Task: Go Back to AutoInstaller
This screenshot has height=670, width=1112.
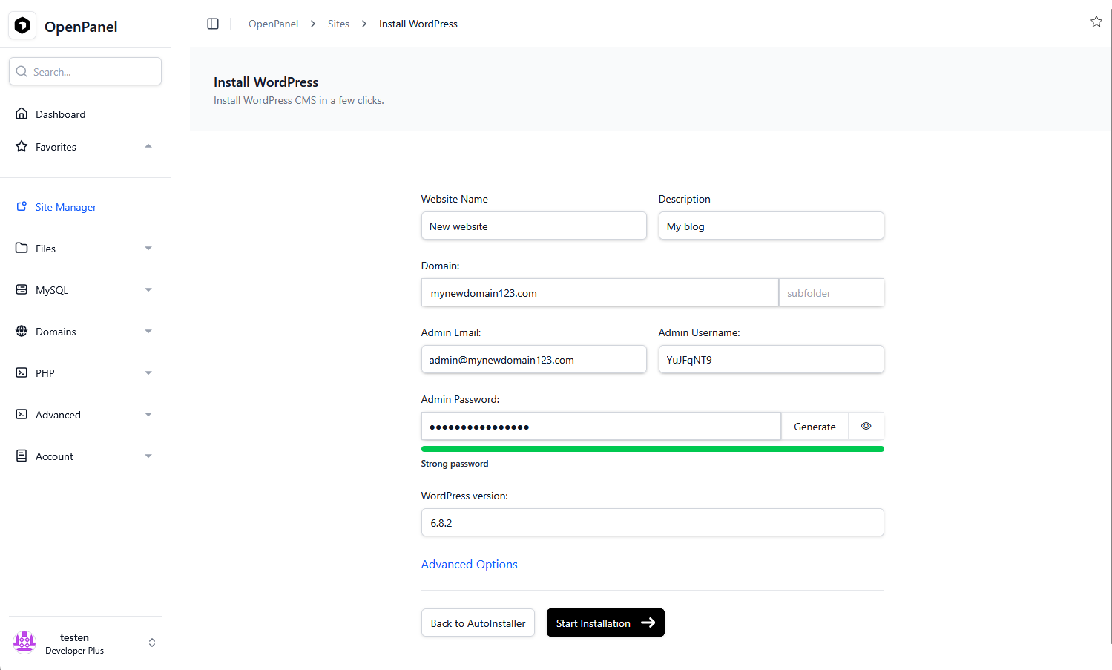Action: tap(478, 623)
